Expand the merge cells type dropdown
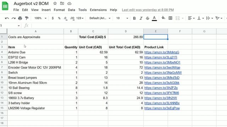227x127 pixels. coord(183,18)
